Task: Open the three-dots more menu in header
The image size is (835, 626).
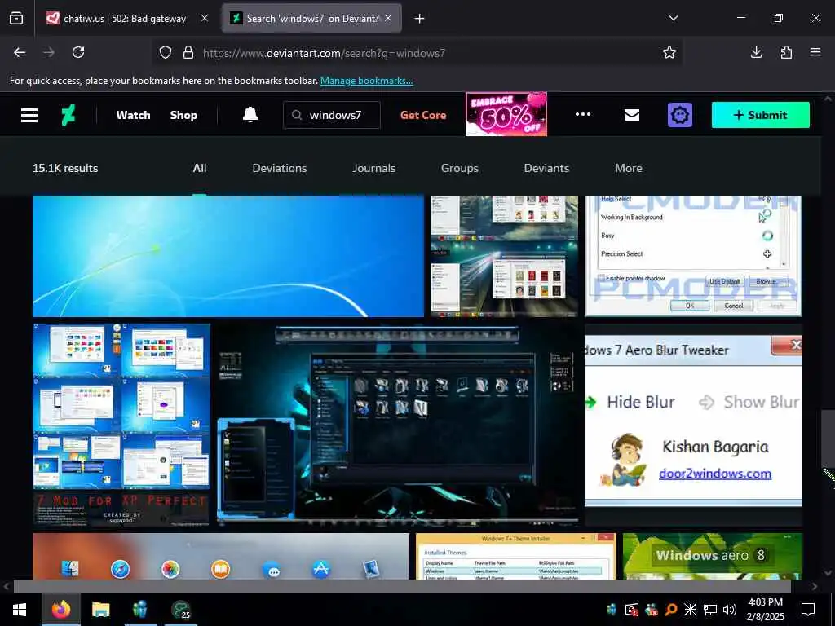Action: click(582, 114)
